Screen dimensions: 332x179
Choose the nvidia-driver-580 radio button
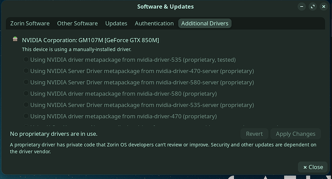pyautogui.click(x=26, y=93)
